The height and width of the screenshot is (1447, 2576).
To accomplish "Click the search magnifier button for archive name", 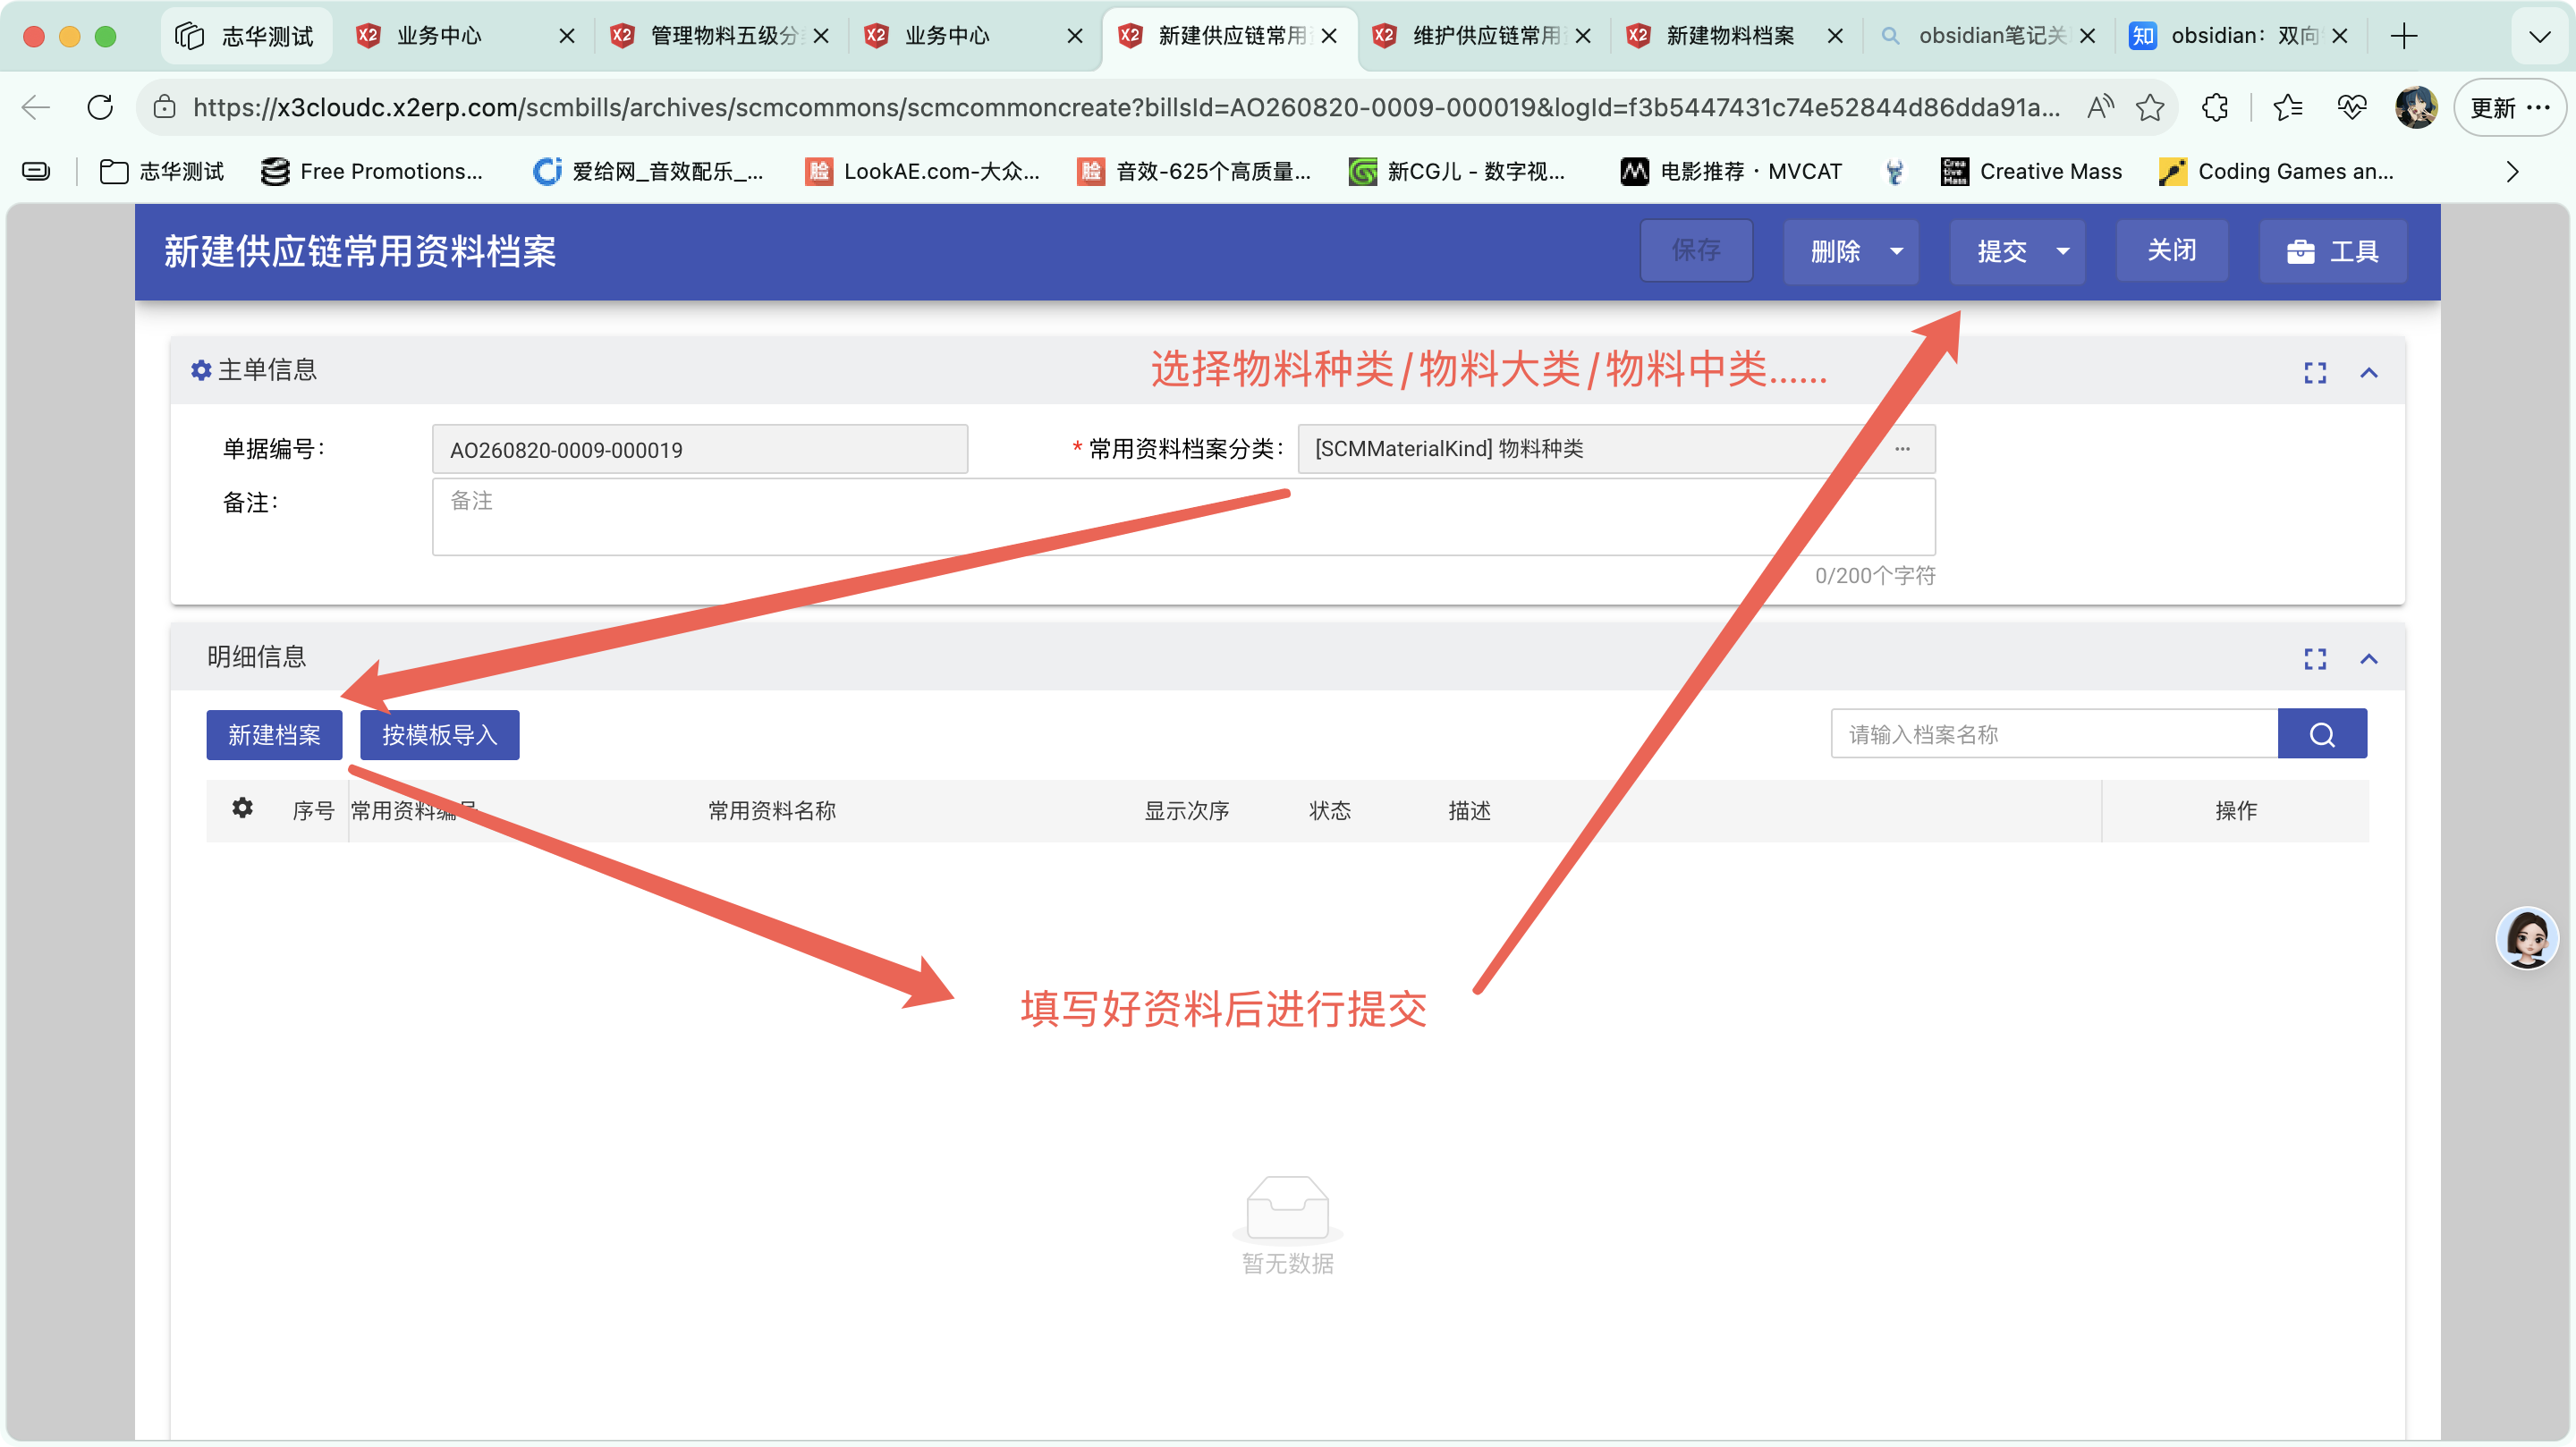I will pyautogui.click(x=2321, y=734).
